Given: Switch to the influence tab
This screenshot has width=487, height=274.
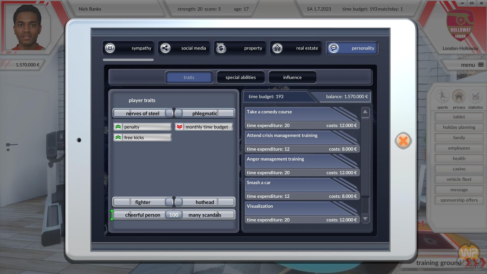Looking at the screenshot, I should point(292,77).
